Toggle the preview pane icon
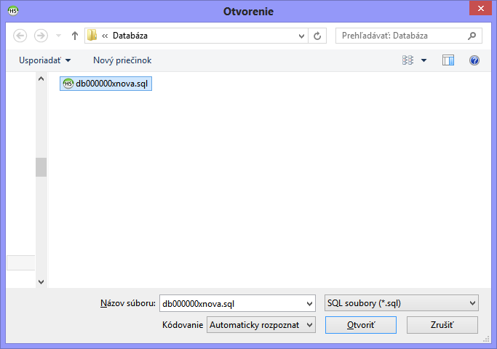Screen dimensions: 497x349 (x=448, y=60)
